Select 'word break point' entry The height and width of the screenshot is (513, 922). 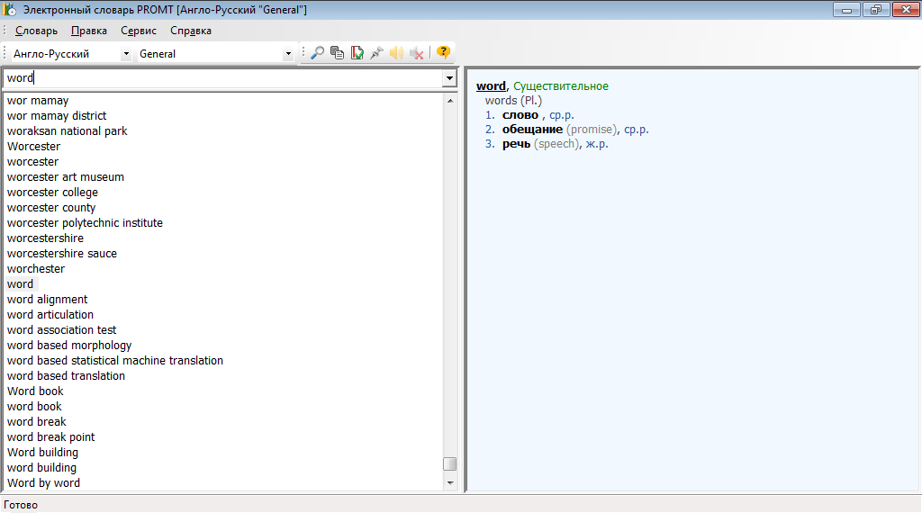coord(50,436)
